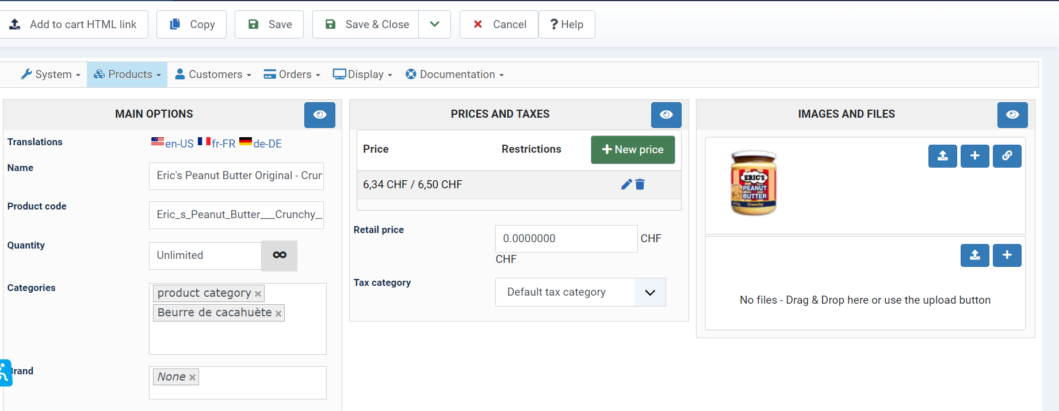
Task: Upload a file in the files section
Action: (974, 255)
